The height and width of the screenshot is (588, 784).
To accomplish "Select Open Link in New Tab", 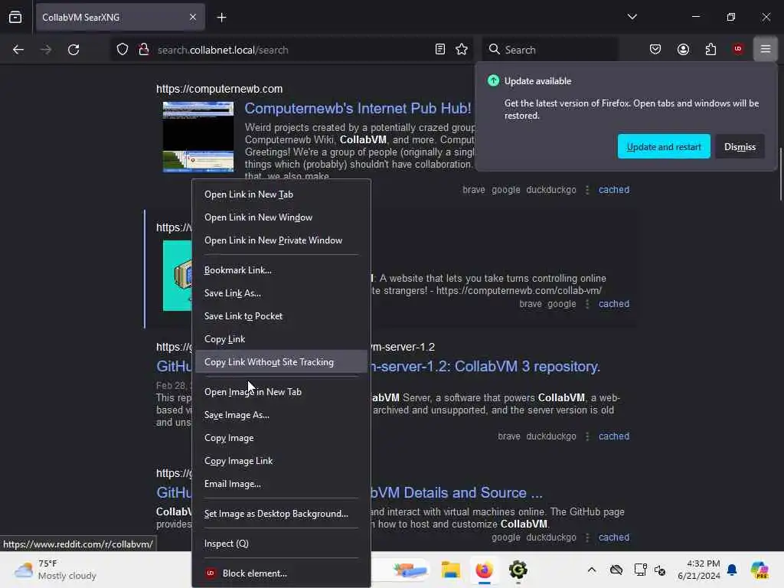I will 282,194.
